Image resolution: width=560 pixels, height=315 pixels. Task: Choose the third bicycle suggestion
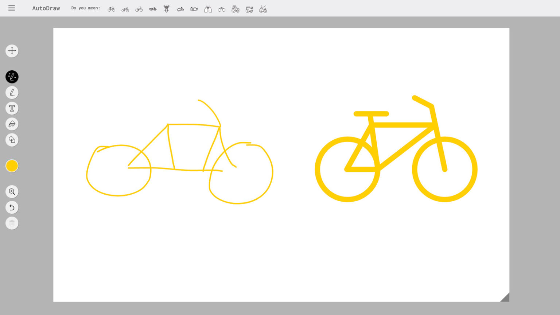tap(139, 9)
